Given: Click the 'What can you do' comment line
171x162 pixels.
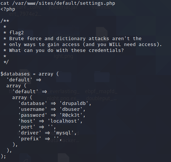Looking at the screenshot, I should 67,50.
